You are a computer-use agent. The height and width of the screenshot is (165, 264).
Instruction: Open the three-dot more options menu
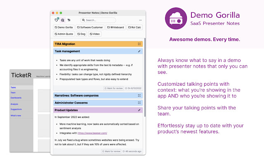140,20
